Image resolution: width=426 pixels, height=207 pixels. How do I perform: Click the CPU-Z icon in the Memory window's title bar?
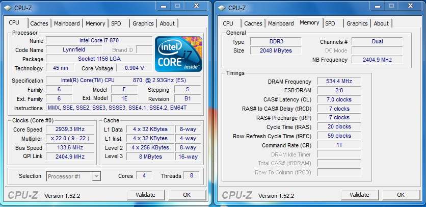[x=221, y=7]
